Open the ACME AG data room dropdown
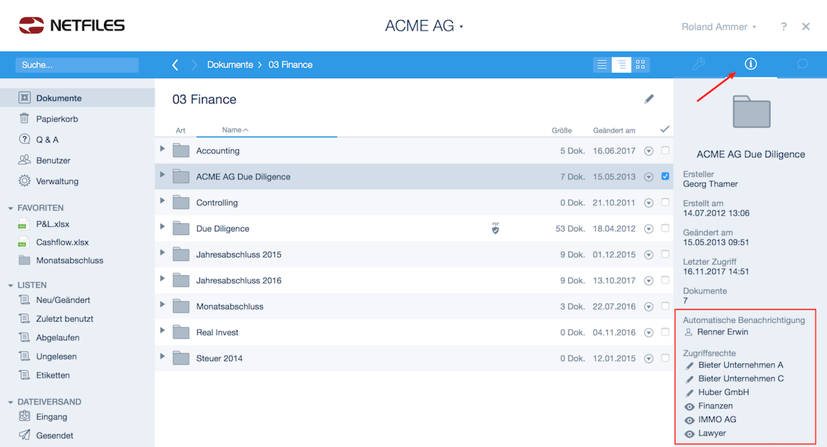 (424, 26)
